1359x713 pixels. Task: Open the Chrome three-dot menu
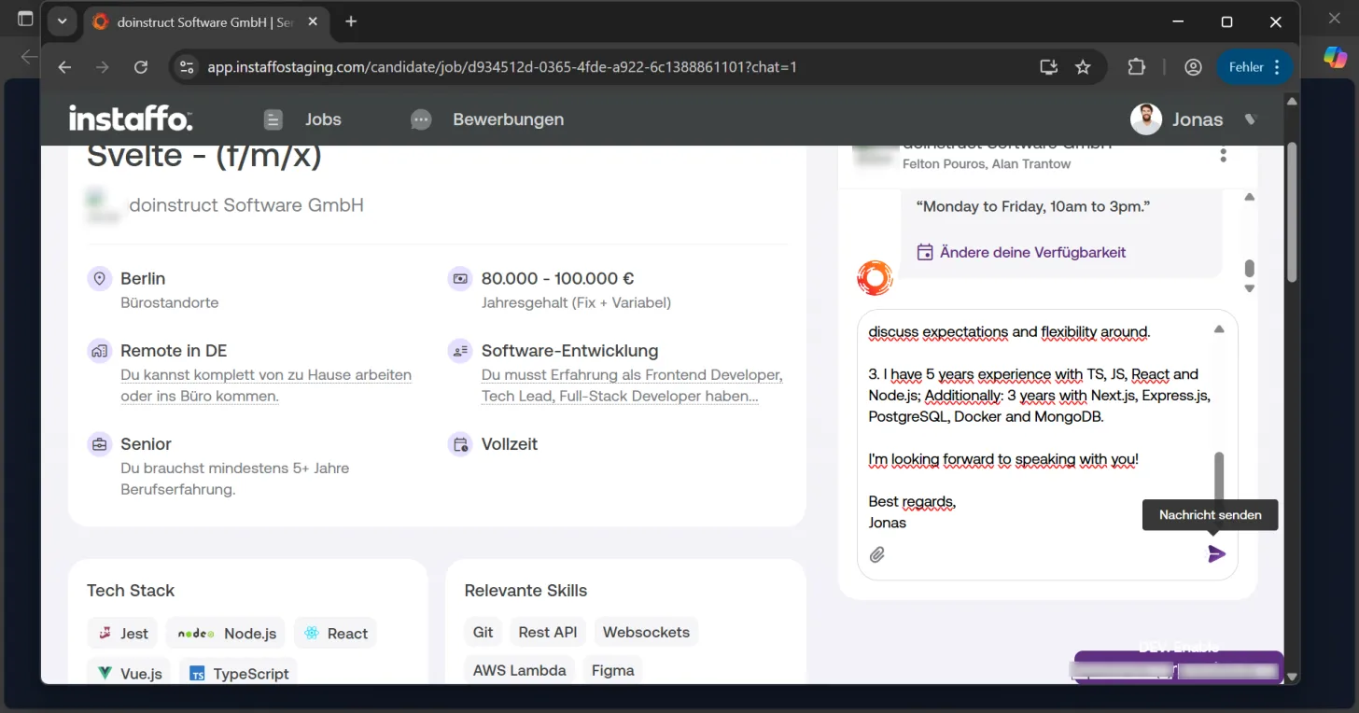pos(1276,67)
